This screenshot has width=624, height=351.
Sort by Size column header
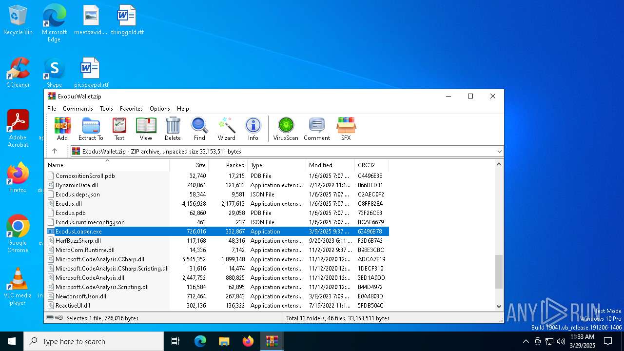click(x=189, y=165)
